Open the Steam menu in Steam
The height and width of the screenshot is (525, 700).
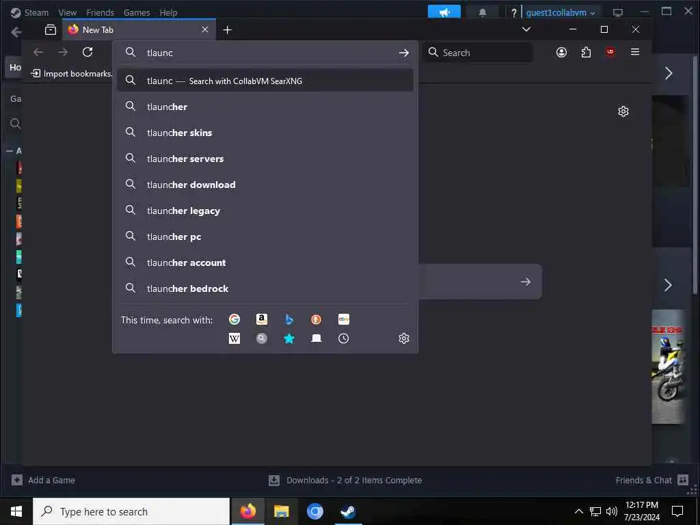point(36,12)
